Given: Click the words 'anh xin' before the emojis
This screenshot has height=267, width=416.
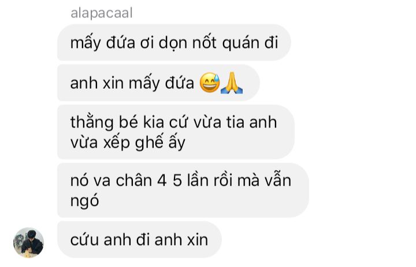Looking at the screenshot, I should [97, 83].
